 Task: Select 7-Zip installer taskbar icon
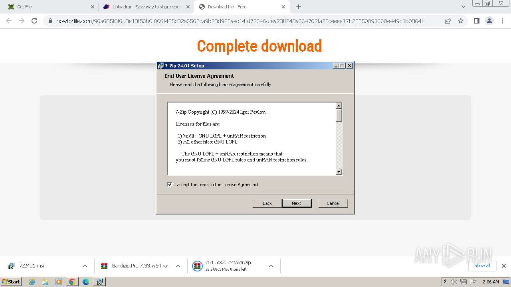[99, 282]
